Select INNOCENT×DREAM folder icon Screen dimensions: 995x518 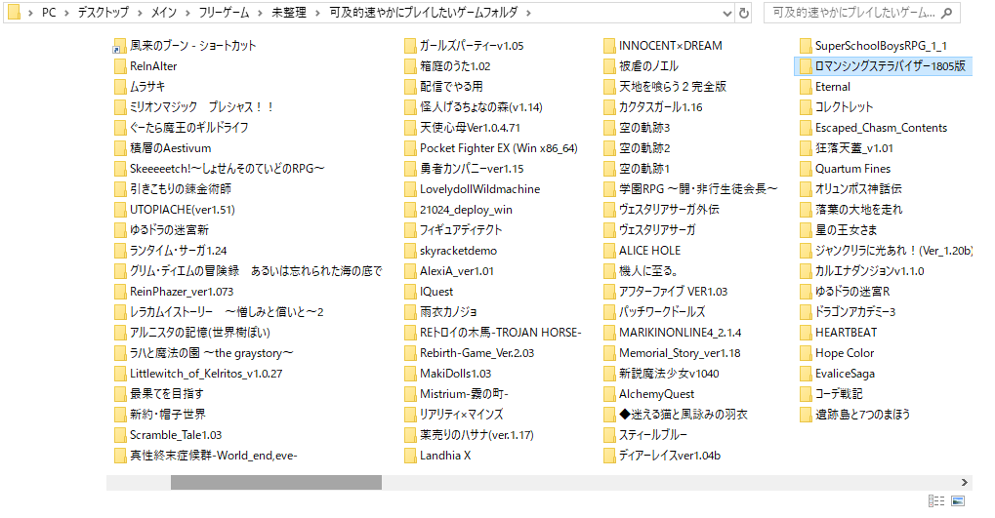609,46
